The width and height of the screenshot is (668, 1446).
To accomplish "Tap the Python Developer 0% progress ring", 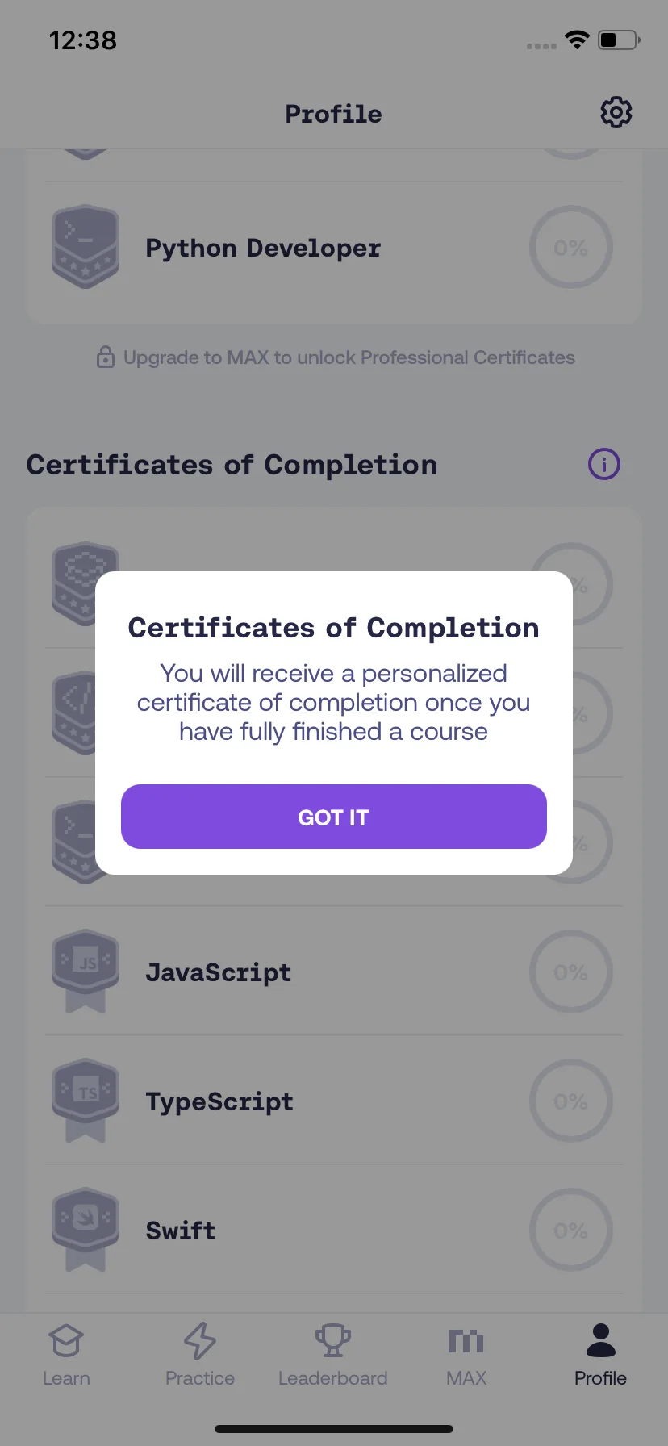I will point(571,247).
